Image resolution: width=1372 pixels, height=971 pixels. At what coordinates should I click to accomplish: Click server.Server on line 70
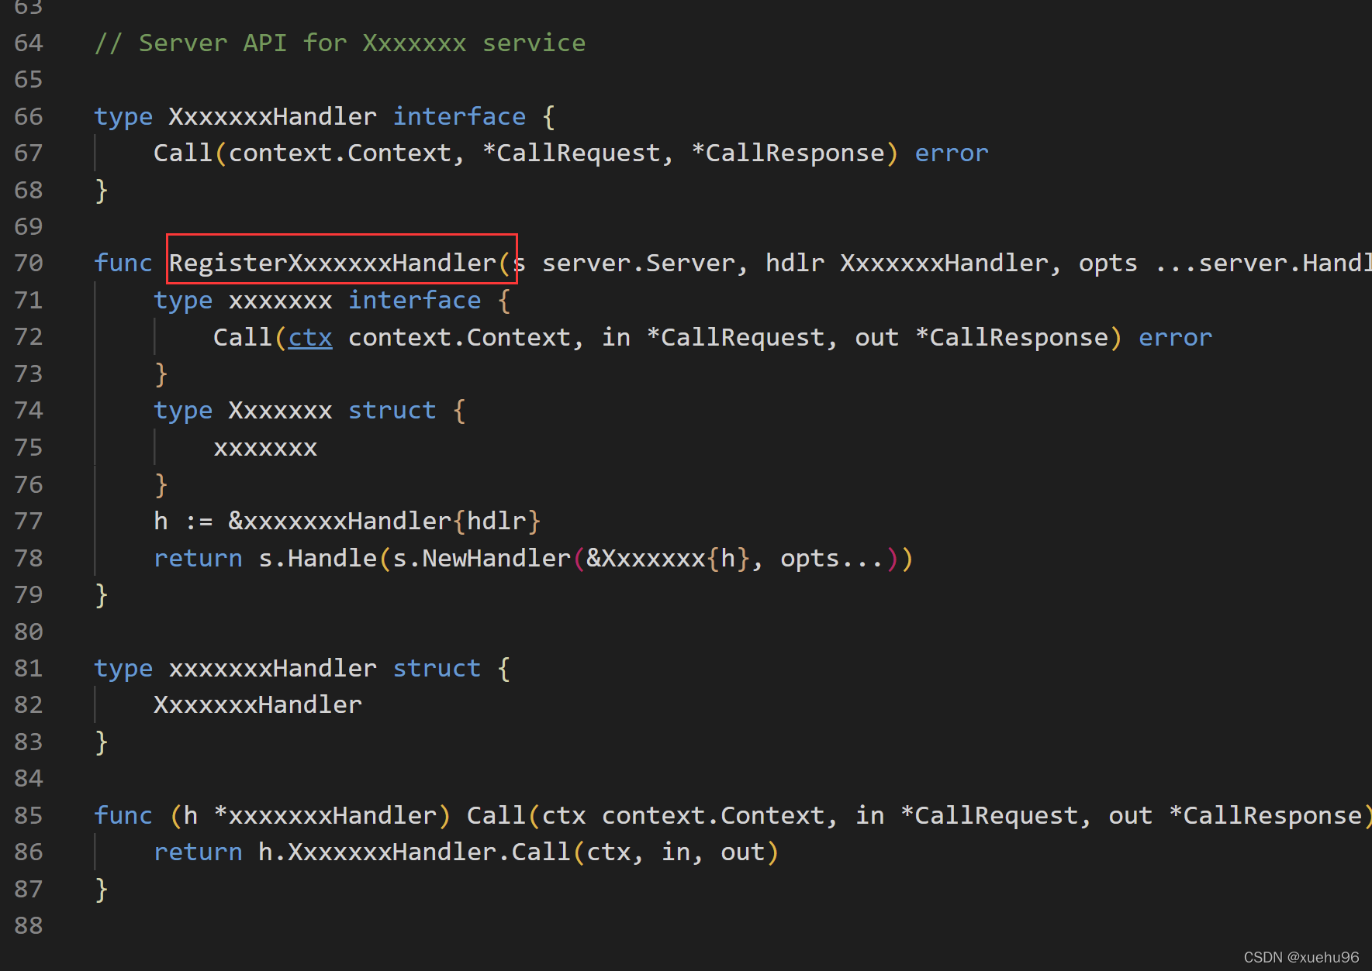638,263
